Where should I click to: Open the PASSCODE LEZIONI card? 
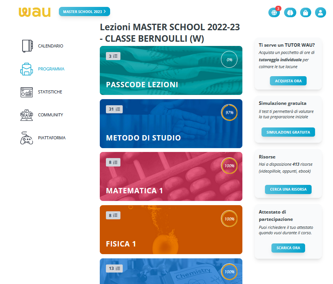click(171, 70)
